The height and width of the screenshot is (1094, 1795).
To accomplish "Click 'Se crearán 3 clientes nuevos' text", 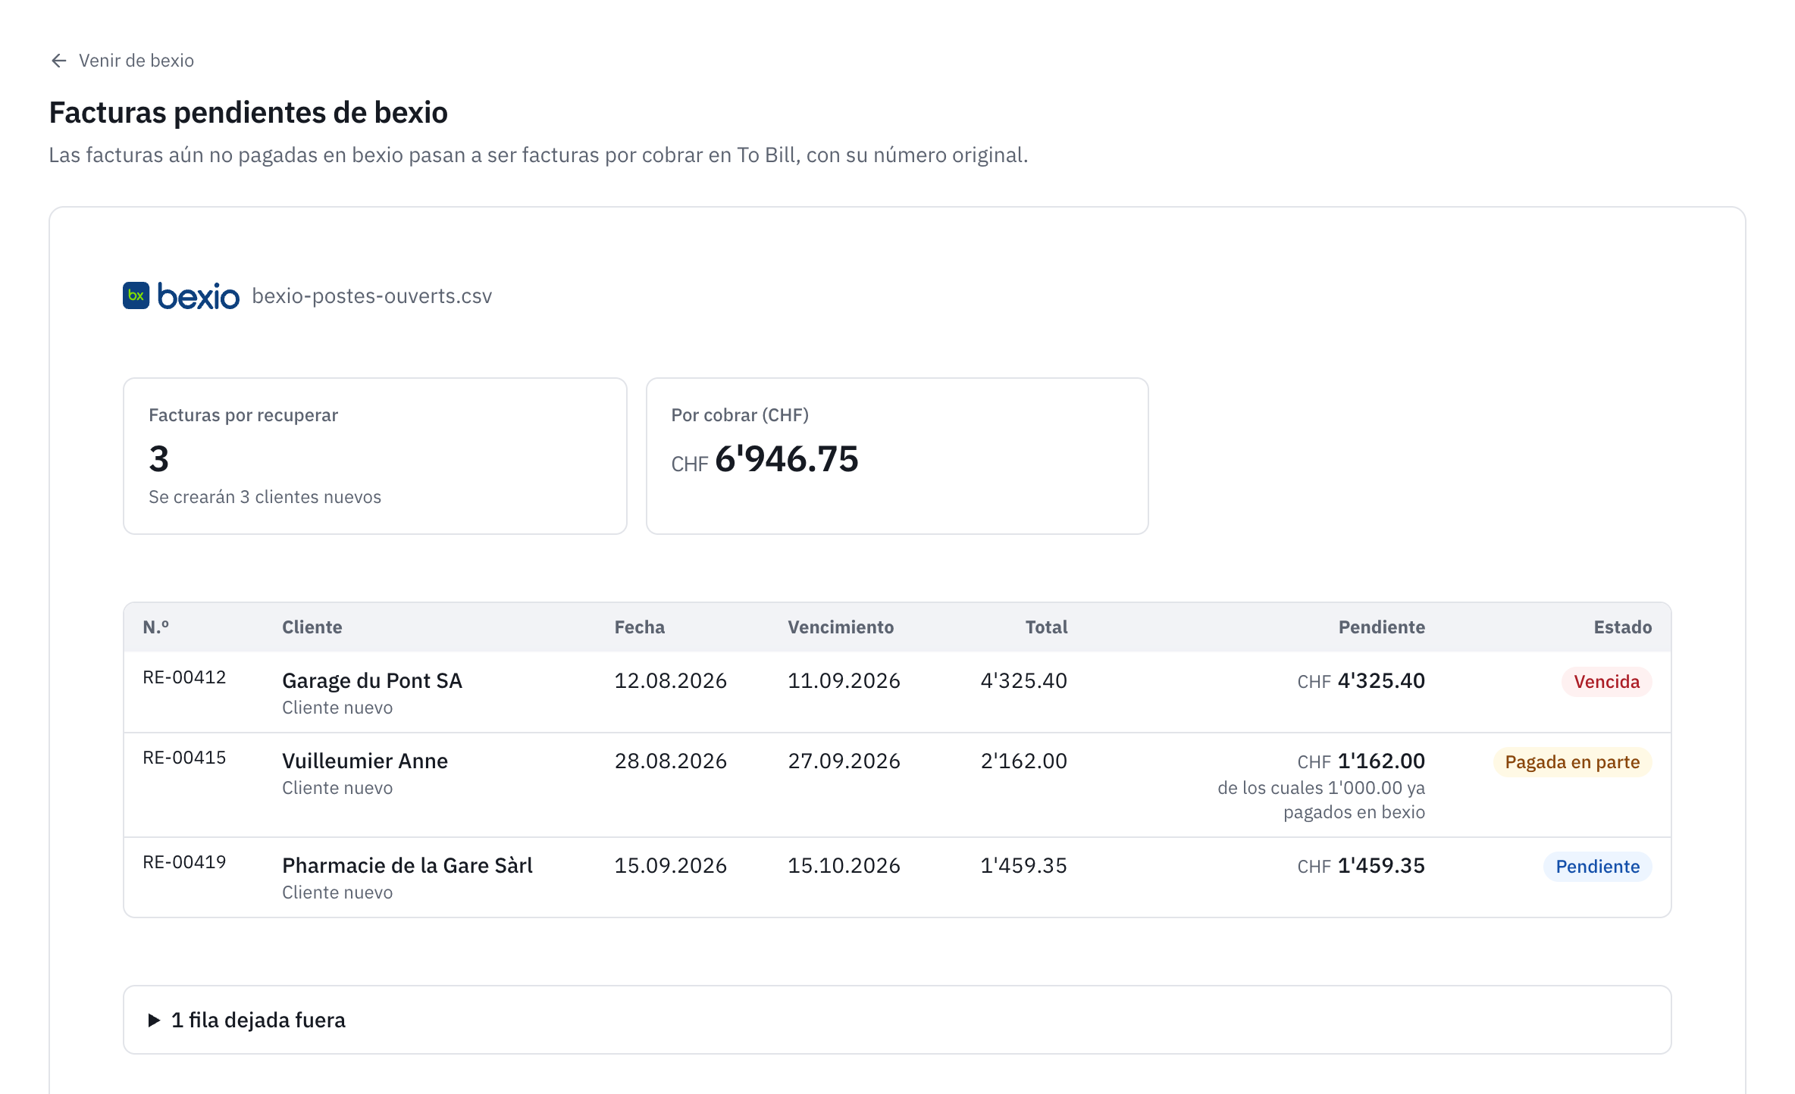I will (265, 497).
